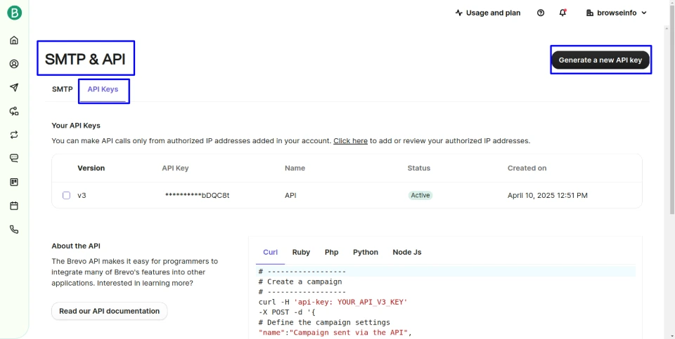Screen dimensions: 675x339
Task: Open Transactional arrows icon in sidebar
Action: coord(14,135)
